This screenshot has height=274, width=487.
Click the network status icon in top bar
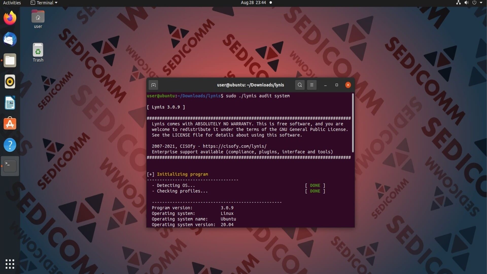click(458, 3)
